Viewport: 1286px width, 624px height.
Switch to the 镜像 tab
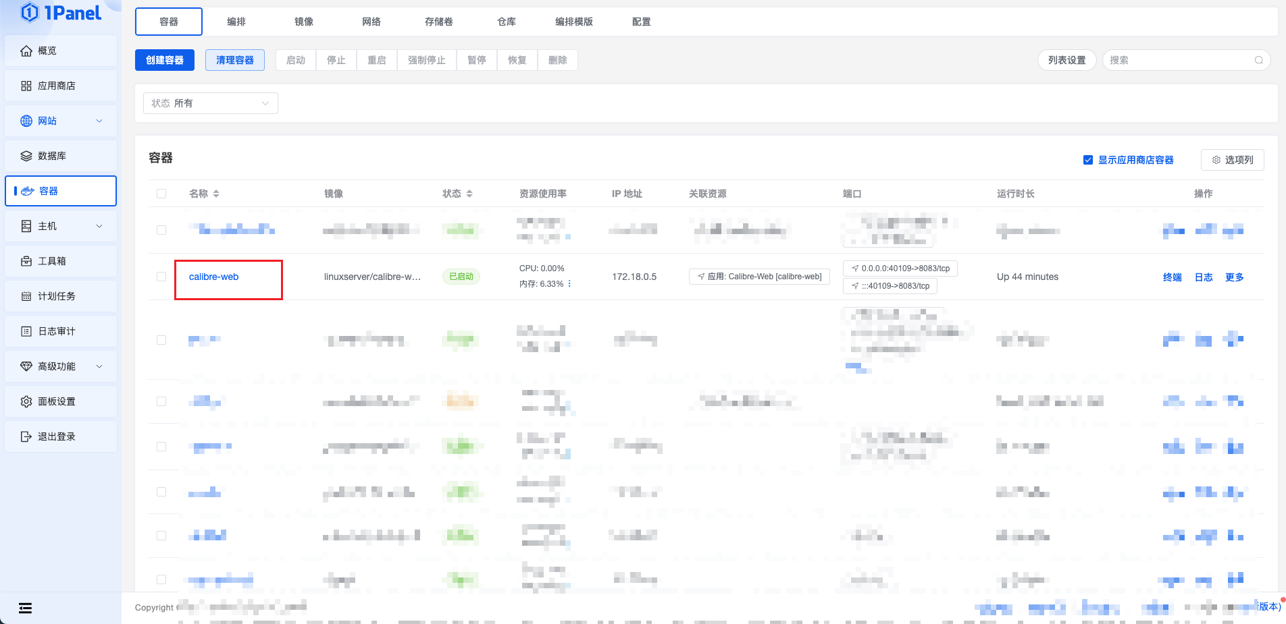(x=304, y=22)
